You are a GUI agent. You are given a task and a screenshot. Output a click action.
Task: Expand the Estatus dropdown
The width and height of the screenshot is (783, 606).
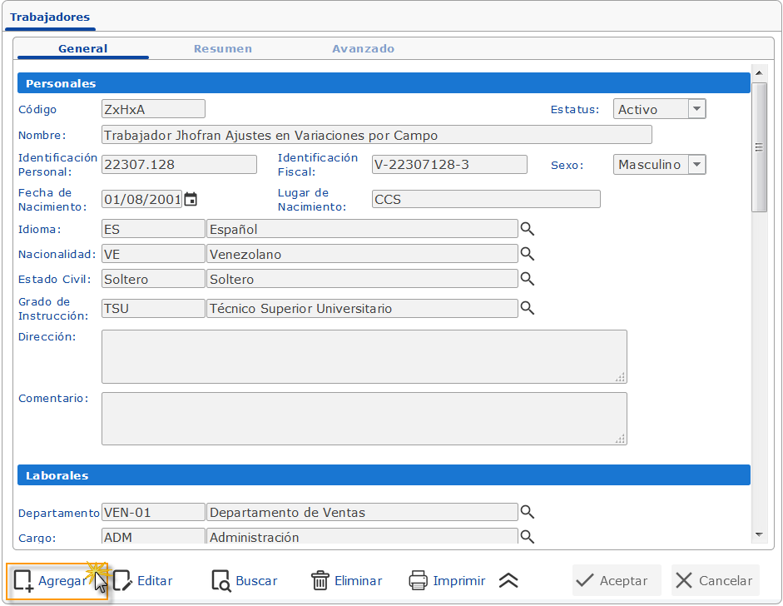697,109
